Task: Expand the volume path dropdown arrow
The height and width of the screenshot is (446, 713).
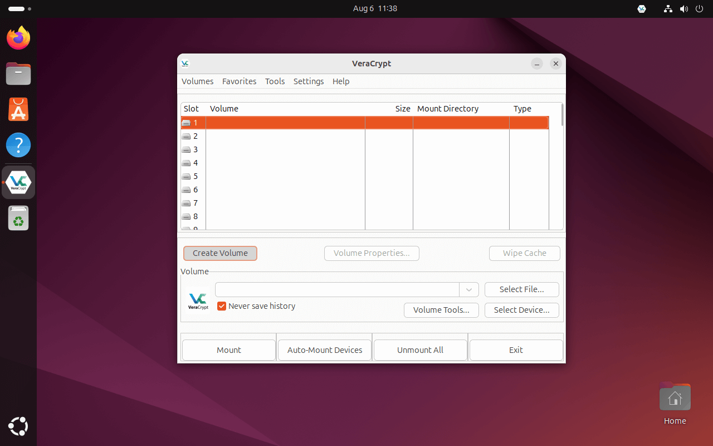Action: click(x=469, y=289)
